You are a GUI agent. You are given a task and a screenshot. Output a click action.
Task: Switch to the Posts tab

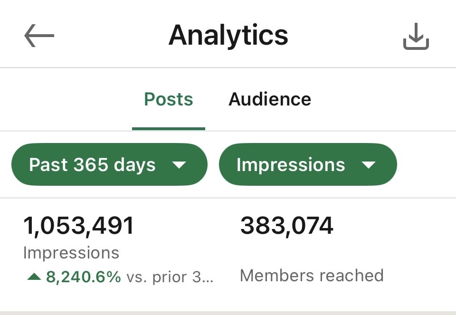click(x=169, y=99)
